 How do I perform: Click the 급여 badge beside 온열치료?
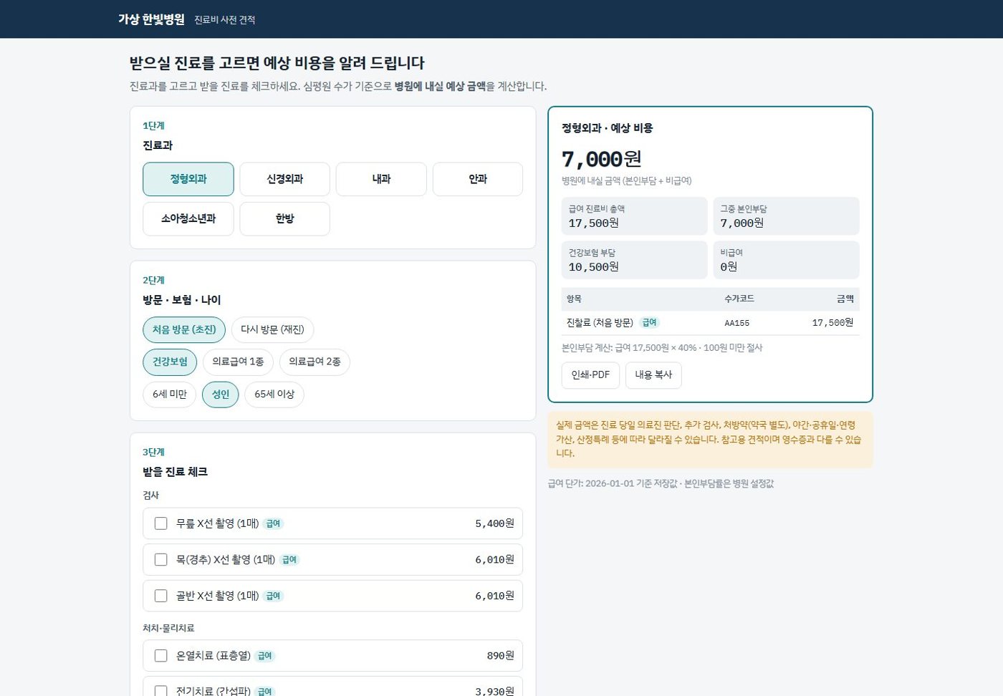tap(265, 656)
